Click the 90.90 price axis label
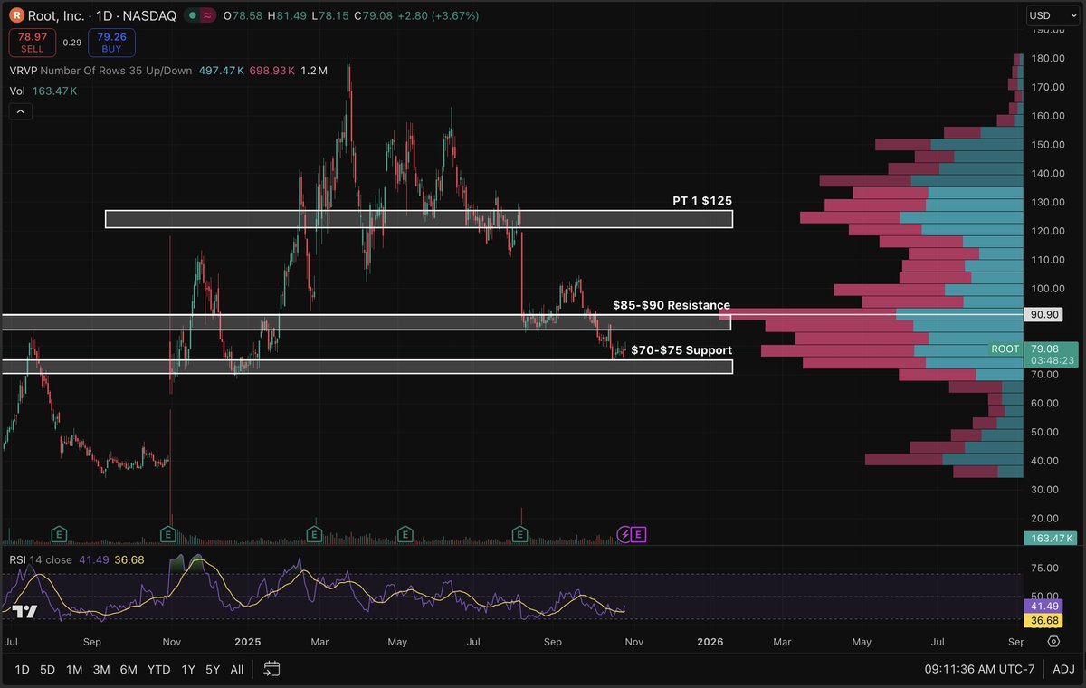 1043,314
